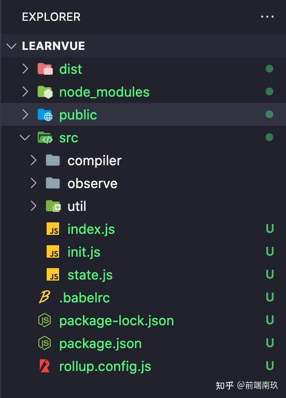Expand the dist folder chevron
Viewport: 286px width, 398px height.
tap(25, 69)
